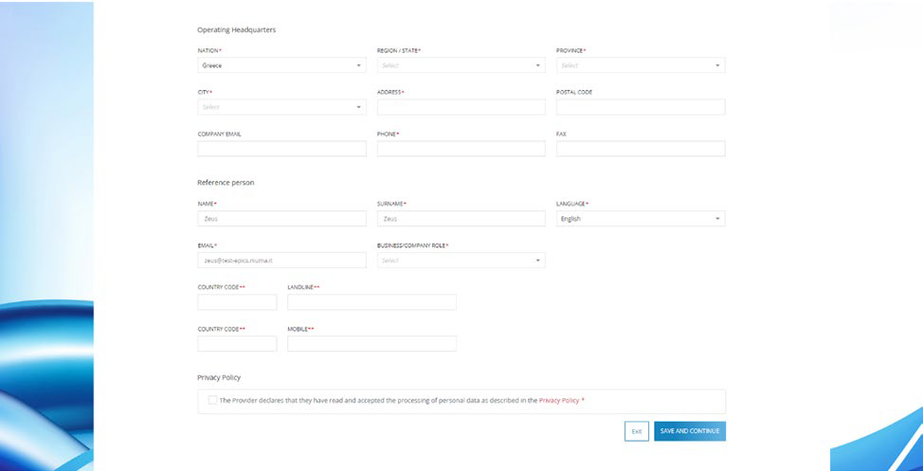Select the Surname input field
Screen dimensions: 923x471
pos(461,219)
